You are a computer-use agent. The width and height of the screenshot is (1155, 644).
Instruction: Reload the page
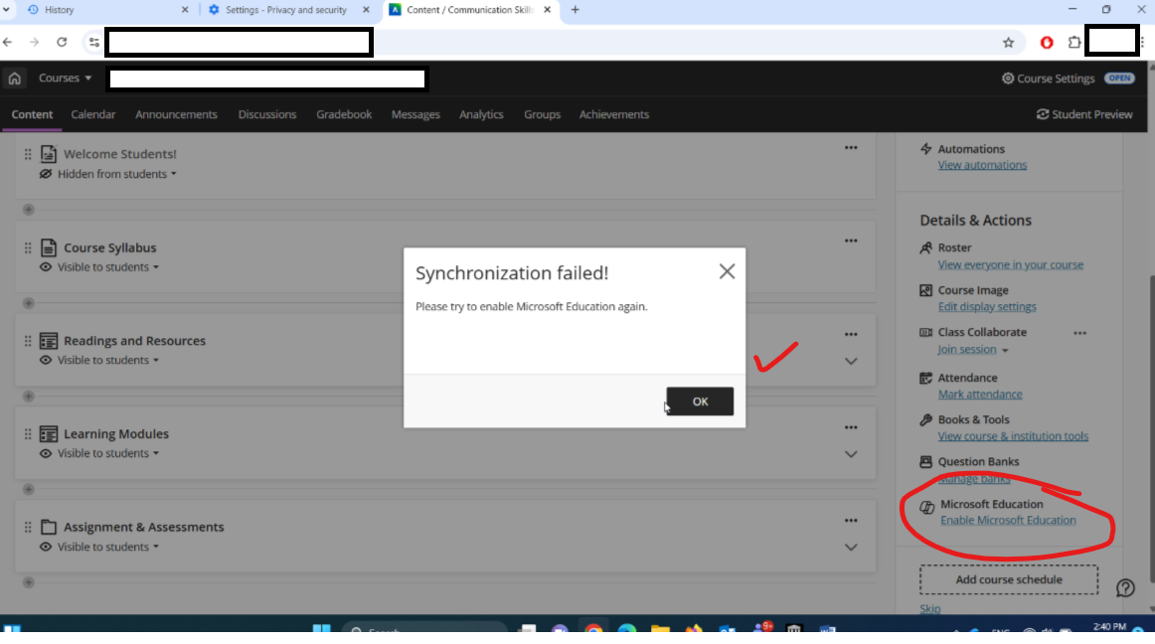tap(62, 43)
